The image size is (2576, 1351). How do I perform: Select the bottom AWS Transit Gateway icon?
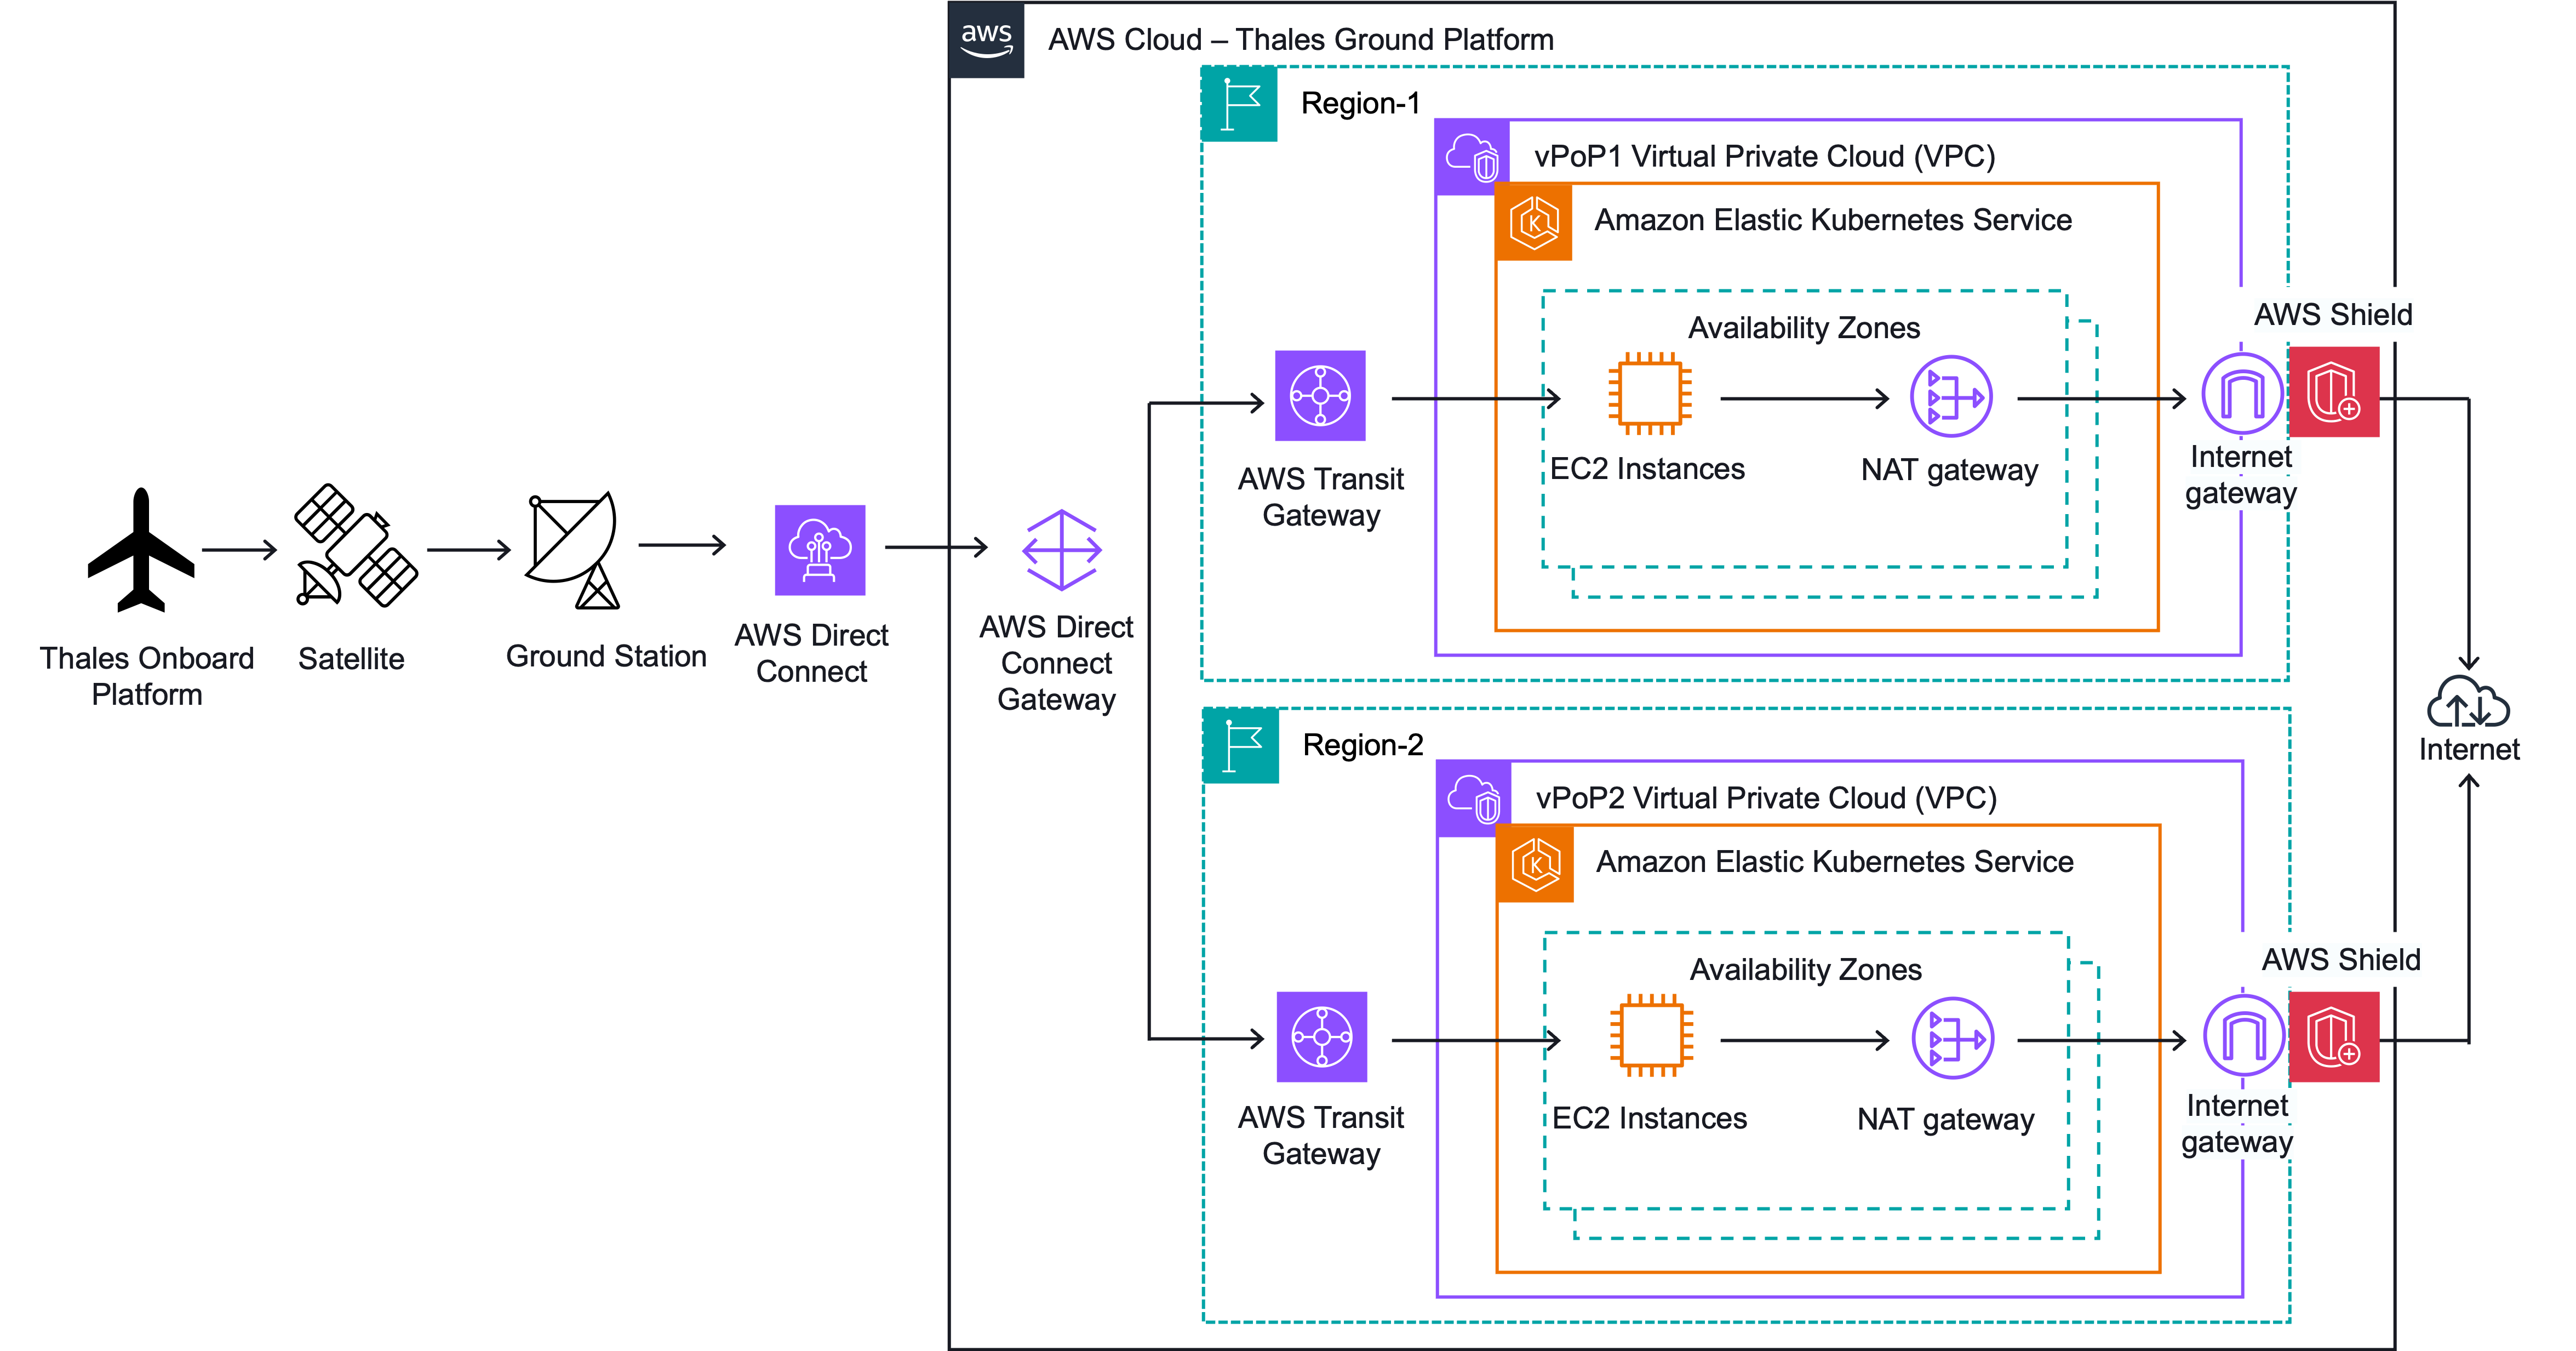tap(1321, 1037)
